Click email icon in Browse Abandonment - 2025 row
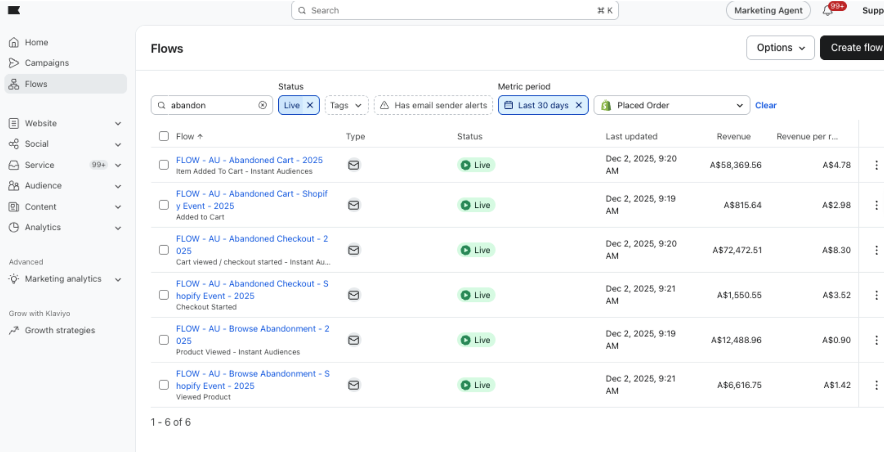 point(354,340)
